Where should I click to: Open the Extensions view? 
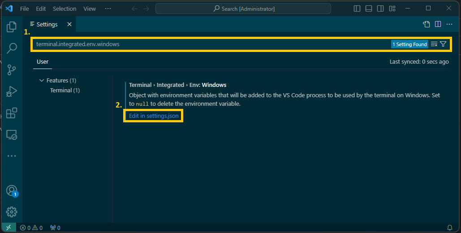[12, 113]
